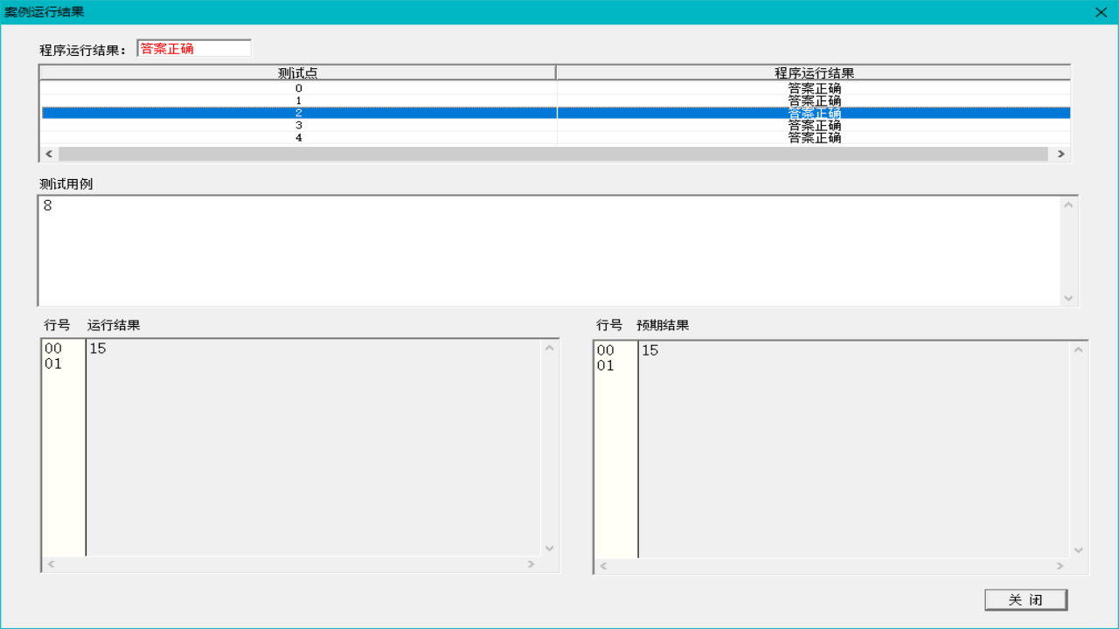The height and width of the screenshot is (629, 1119).
Task: Click inside the 测试用例 text area
Action: [551, 251]
